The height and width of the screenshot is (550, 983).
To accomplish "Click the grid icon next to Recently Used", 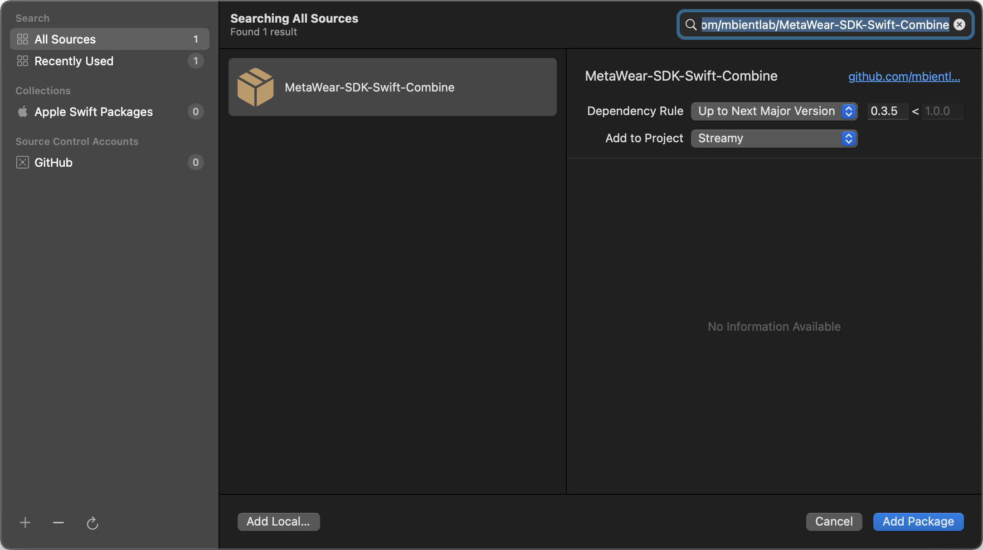I will tap(23, 61).
